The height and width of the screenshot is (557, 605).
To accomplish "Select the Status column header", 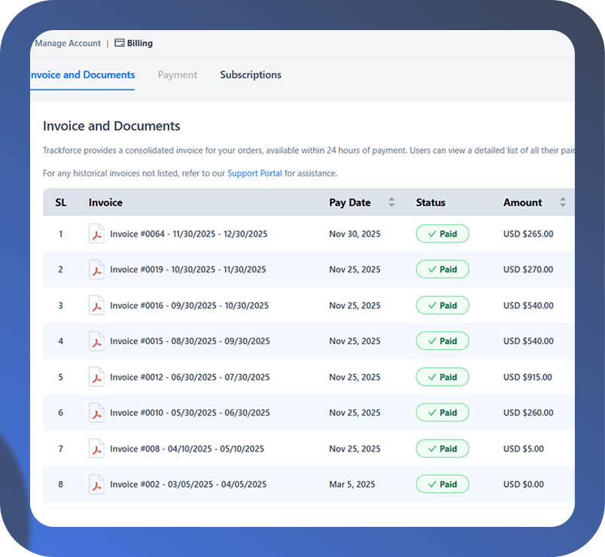I will coord(430,202).
